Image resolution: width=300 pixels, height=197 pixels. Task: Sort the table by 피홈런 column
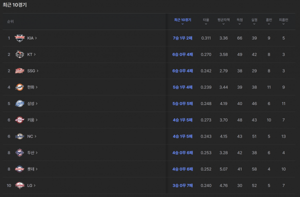(283, 21)
